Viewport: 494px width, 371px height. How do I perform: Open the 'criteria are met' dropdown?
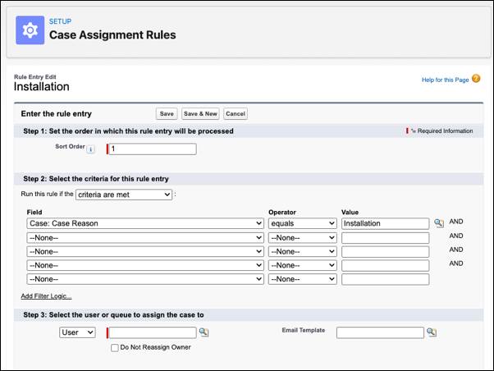tap(124, 195)
